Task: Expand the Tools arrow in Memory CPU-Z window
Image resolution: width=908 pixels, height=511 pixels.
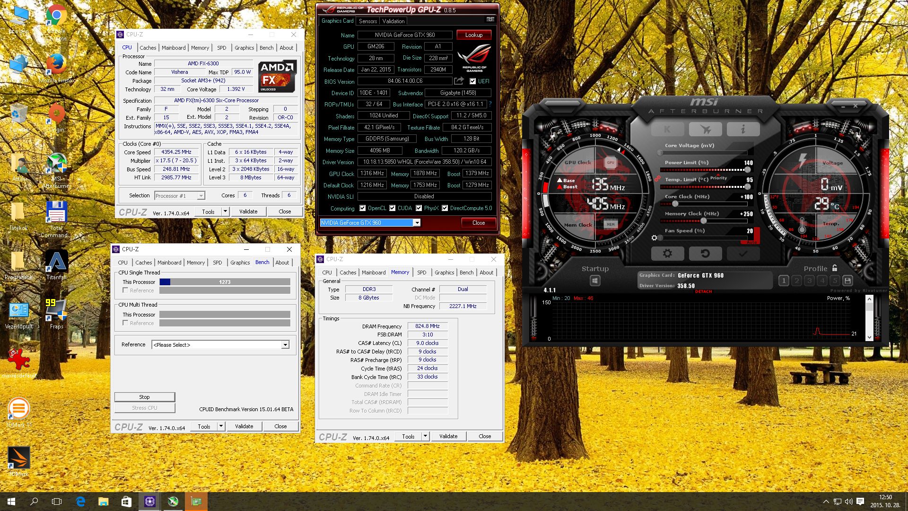Action: 425,436
